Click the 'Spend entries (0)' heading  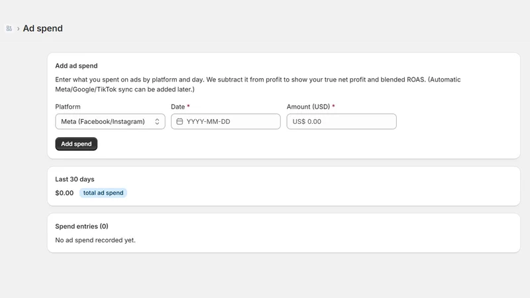point(81,226)
